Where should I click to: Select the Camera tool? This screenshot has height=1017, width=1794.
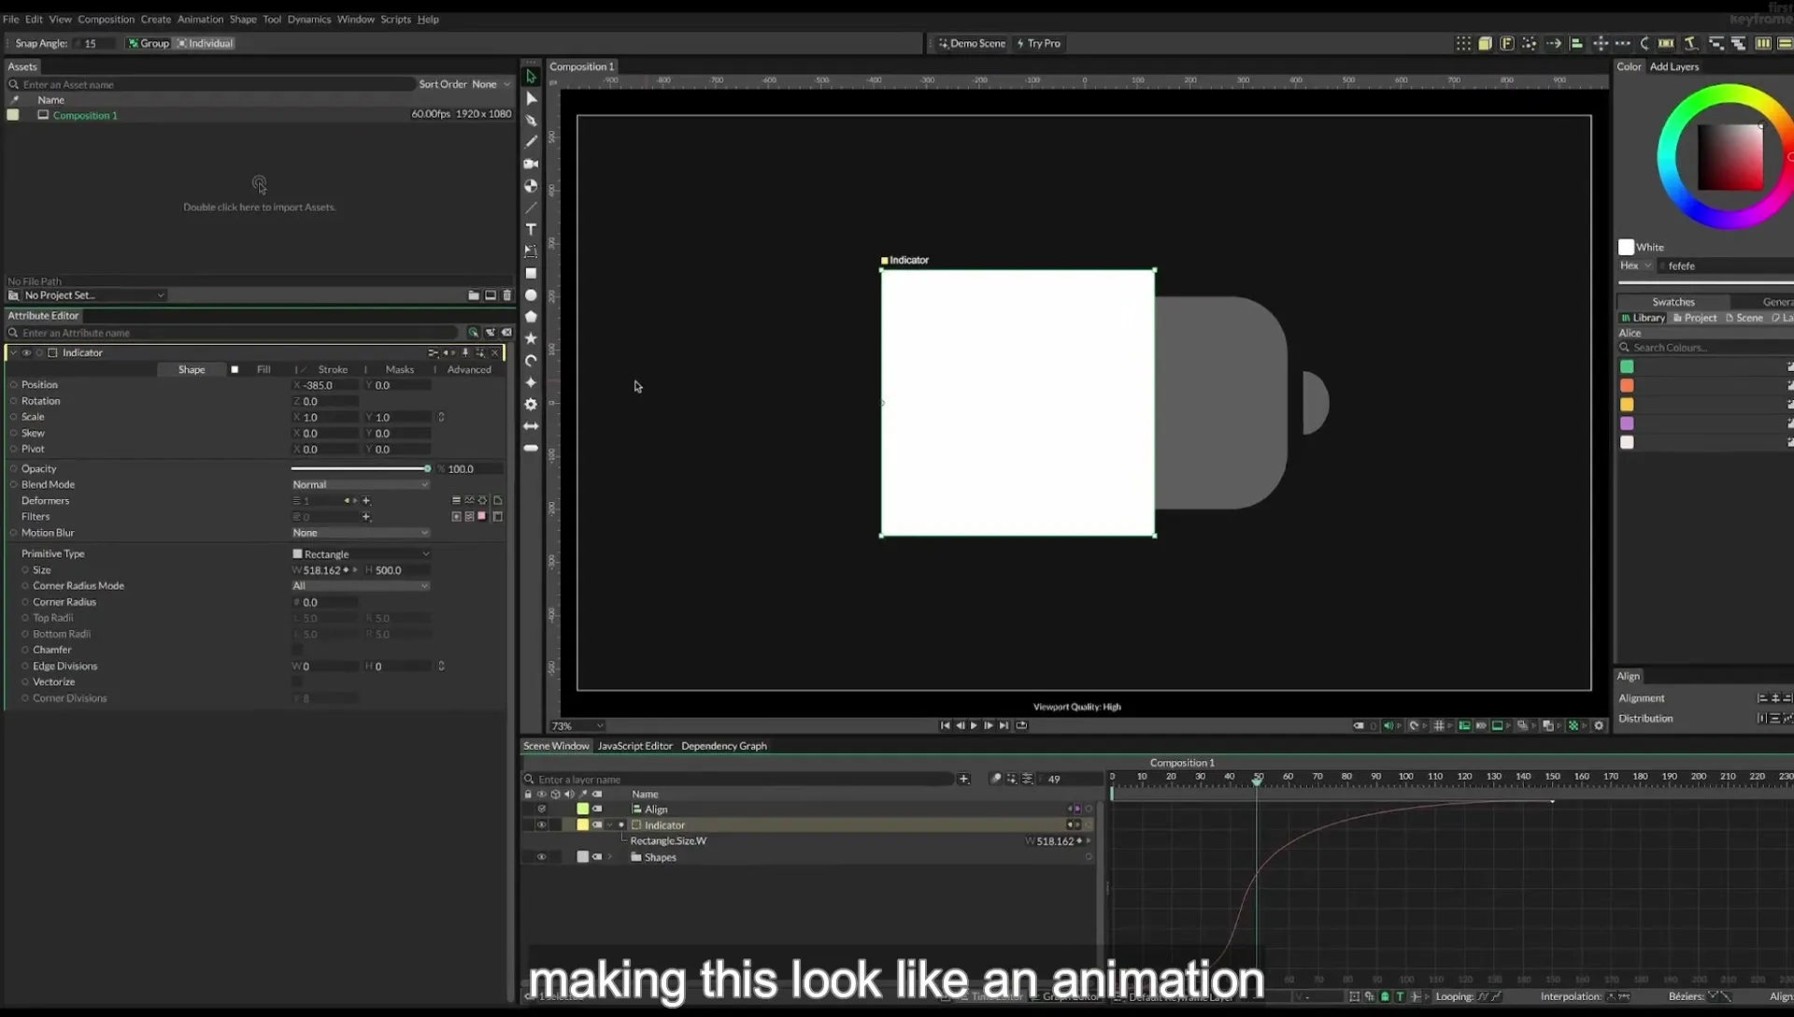[531, 164]
